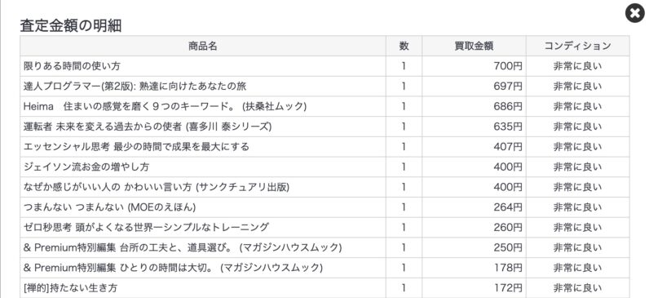This screenshot has width=649, height=298.
Task: Click the 700円 purchase price cell
Action: 474,66
